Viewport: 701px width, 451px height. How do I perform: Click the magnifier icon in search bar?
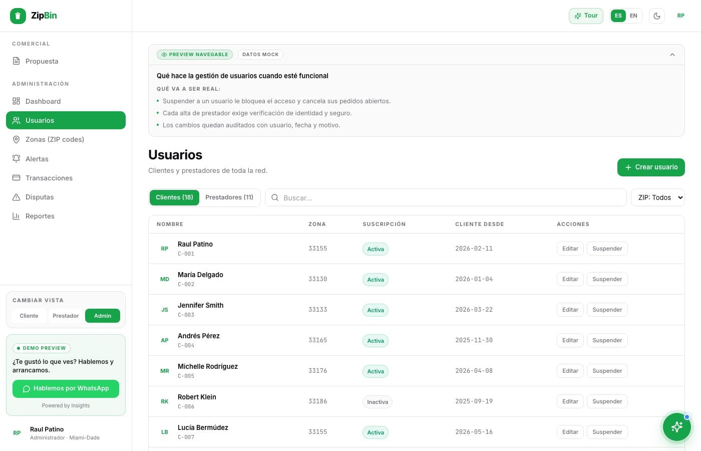tap(275, 197)
